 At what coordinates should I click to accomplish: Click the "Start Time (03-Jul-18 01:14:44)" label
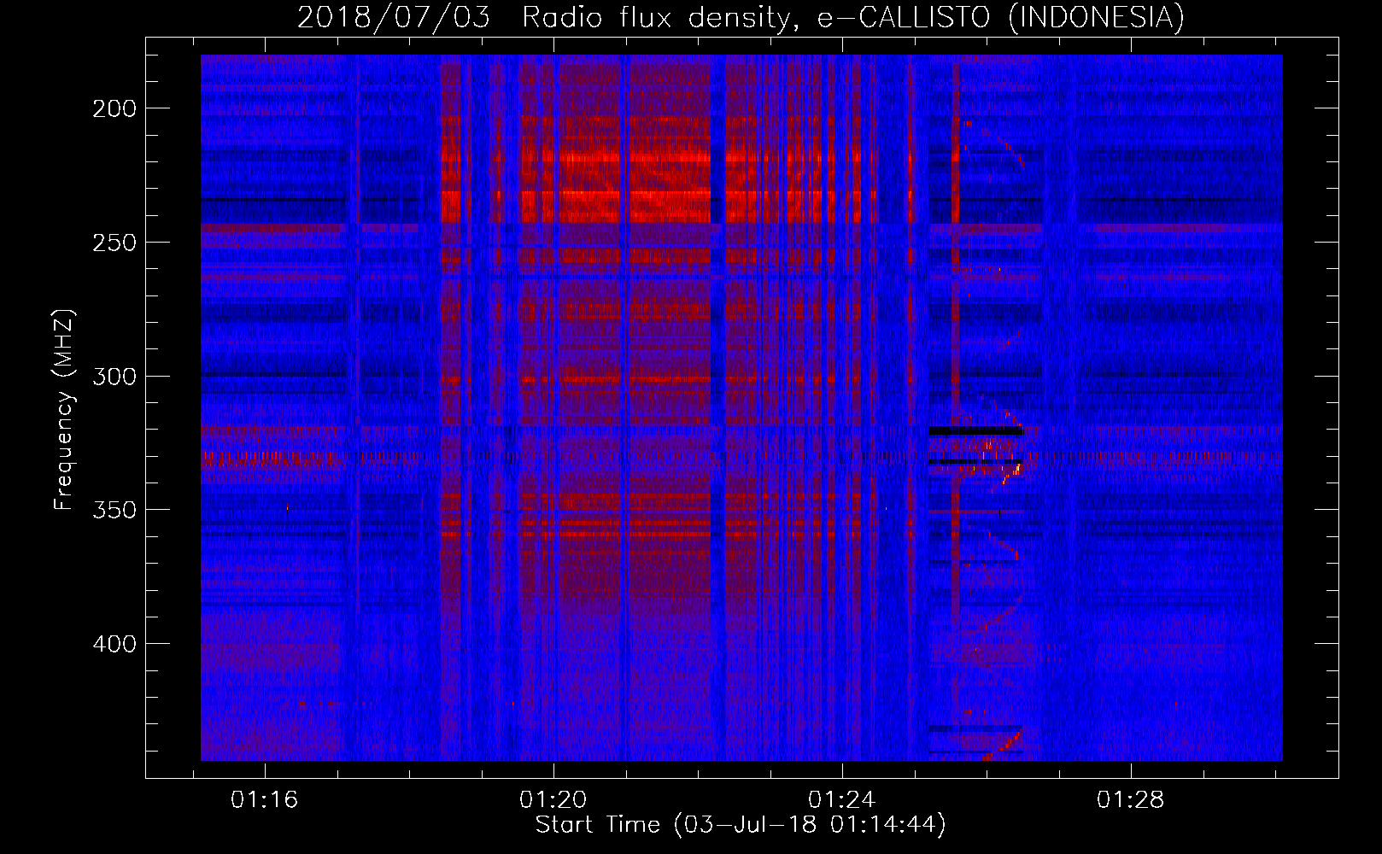pyautogui.click(x=741, y=825)
